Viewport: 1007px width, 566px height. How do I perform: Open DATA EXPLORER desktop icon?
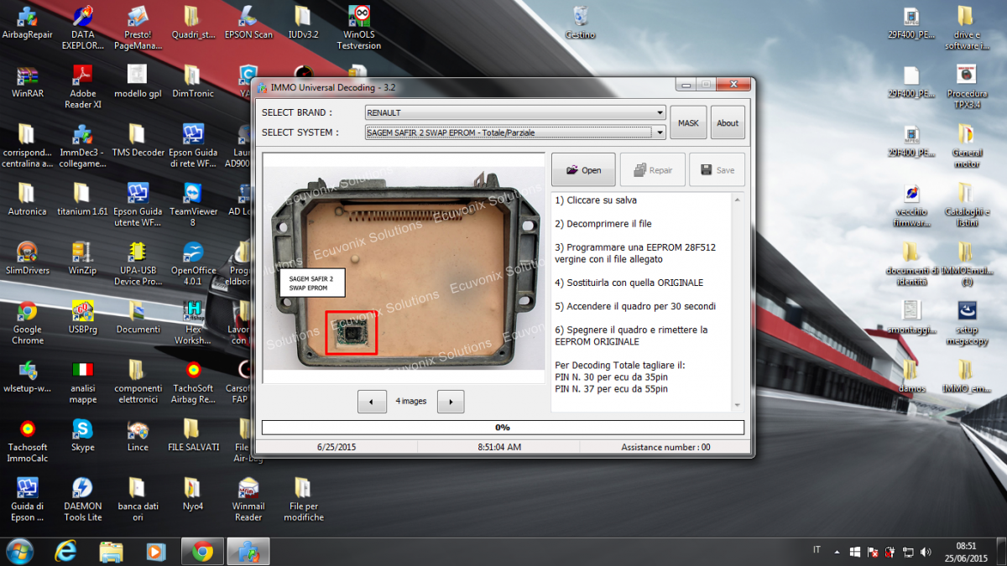pyautogui.click(x=82, y=28)
